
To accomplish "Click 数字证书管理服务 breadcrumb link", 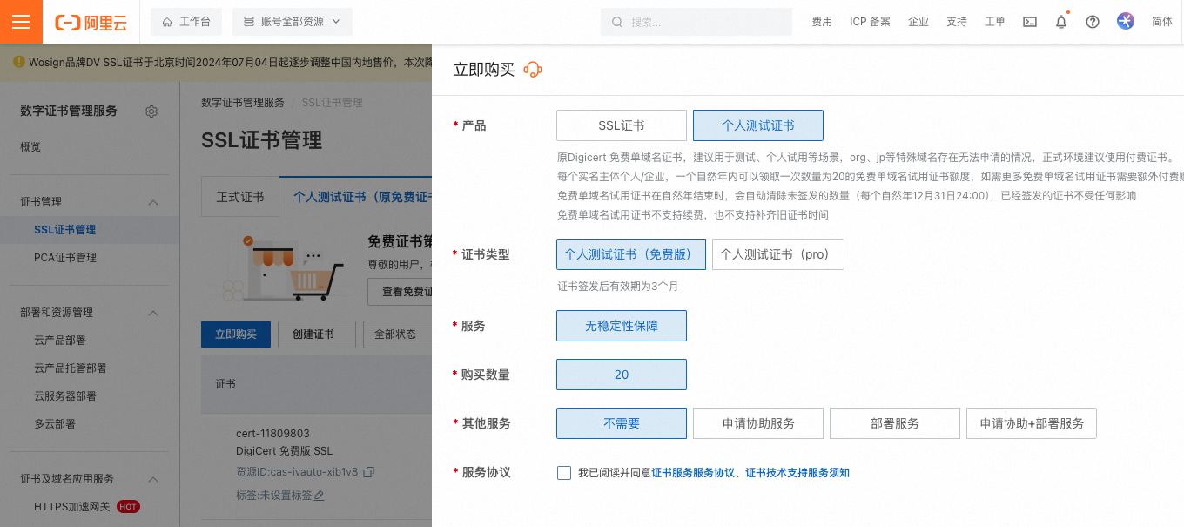I will pyautogui.click(x=243, y=103).
